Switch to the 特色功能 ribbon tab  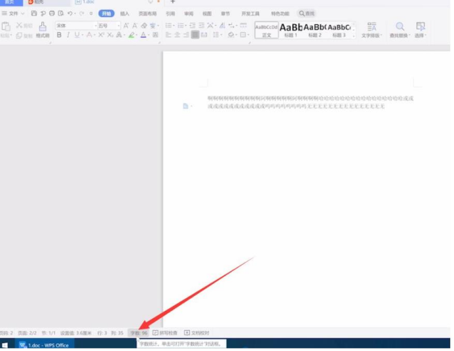click(x=280, y=14)
